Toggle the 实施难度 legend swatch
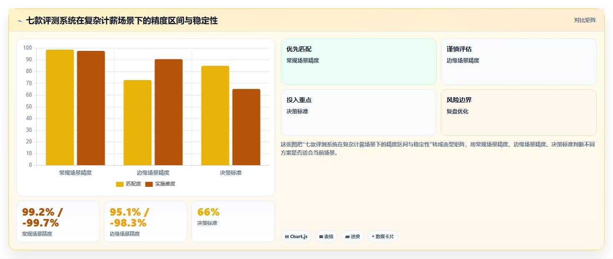613x259 pixels. pos(149,184)
